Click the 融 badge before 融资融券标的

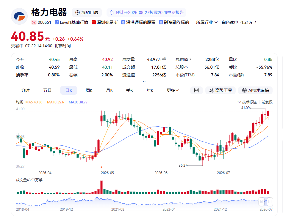pos(161,22)
